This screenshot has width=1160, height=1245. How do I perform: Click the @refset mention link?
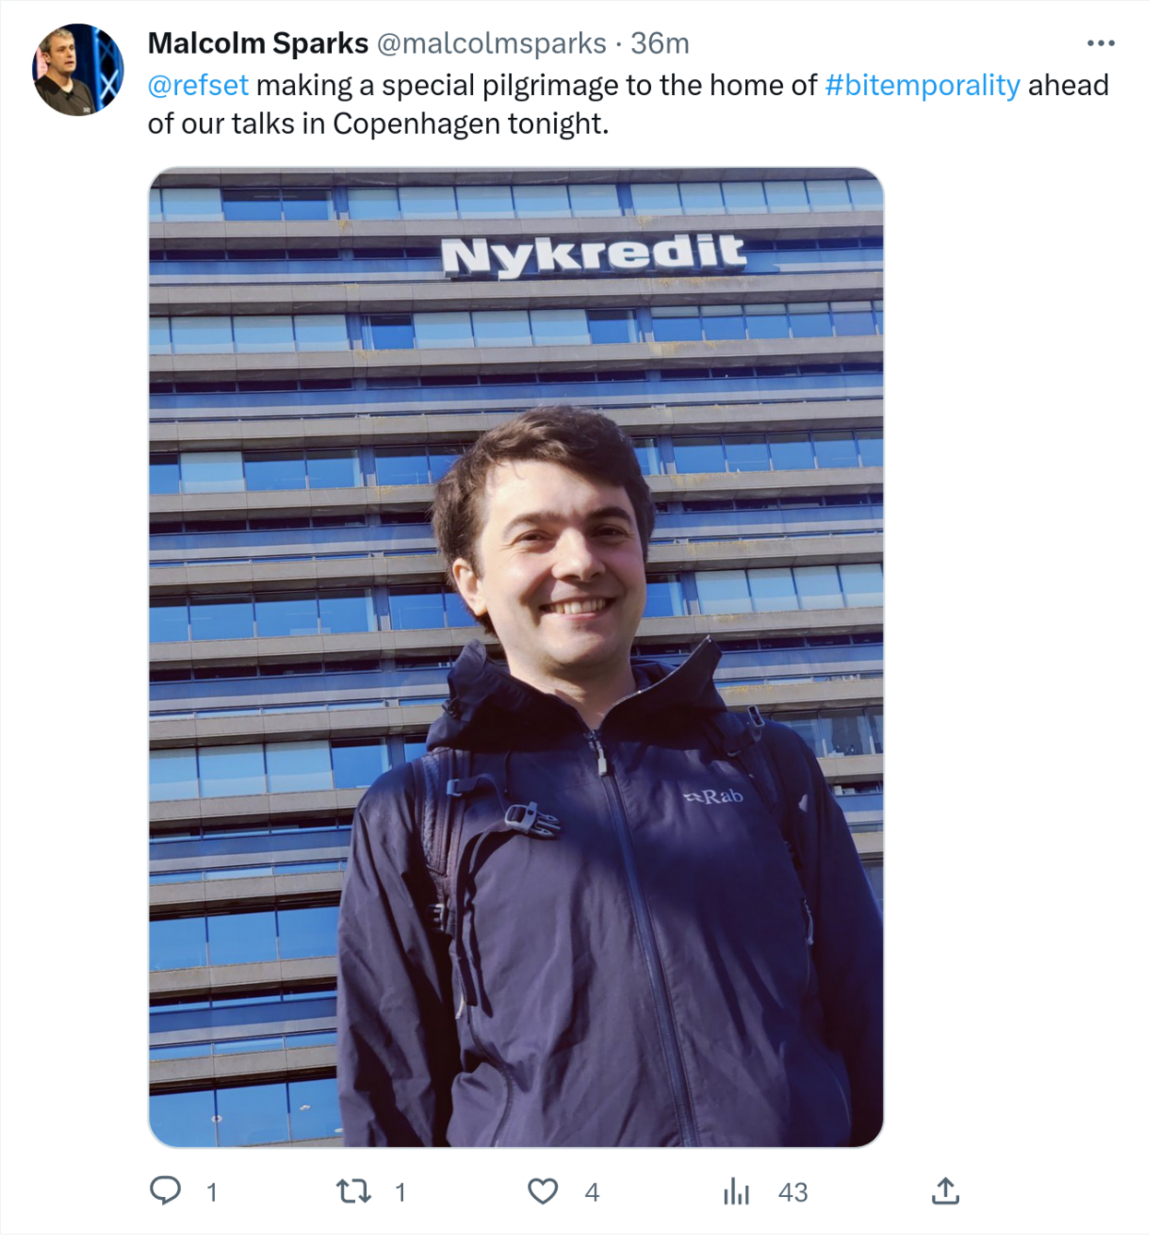point(198,85)
